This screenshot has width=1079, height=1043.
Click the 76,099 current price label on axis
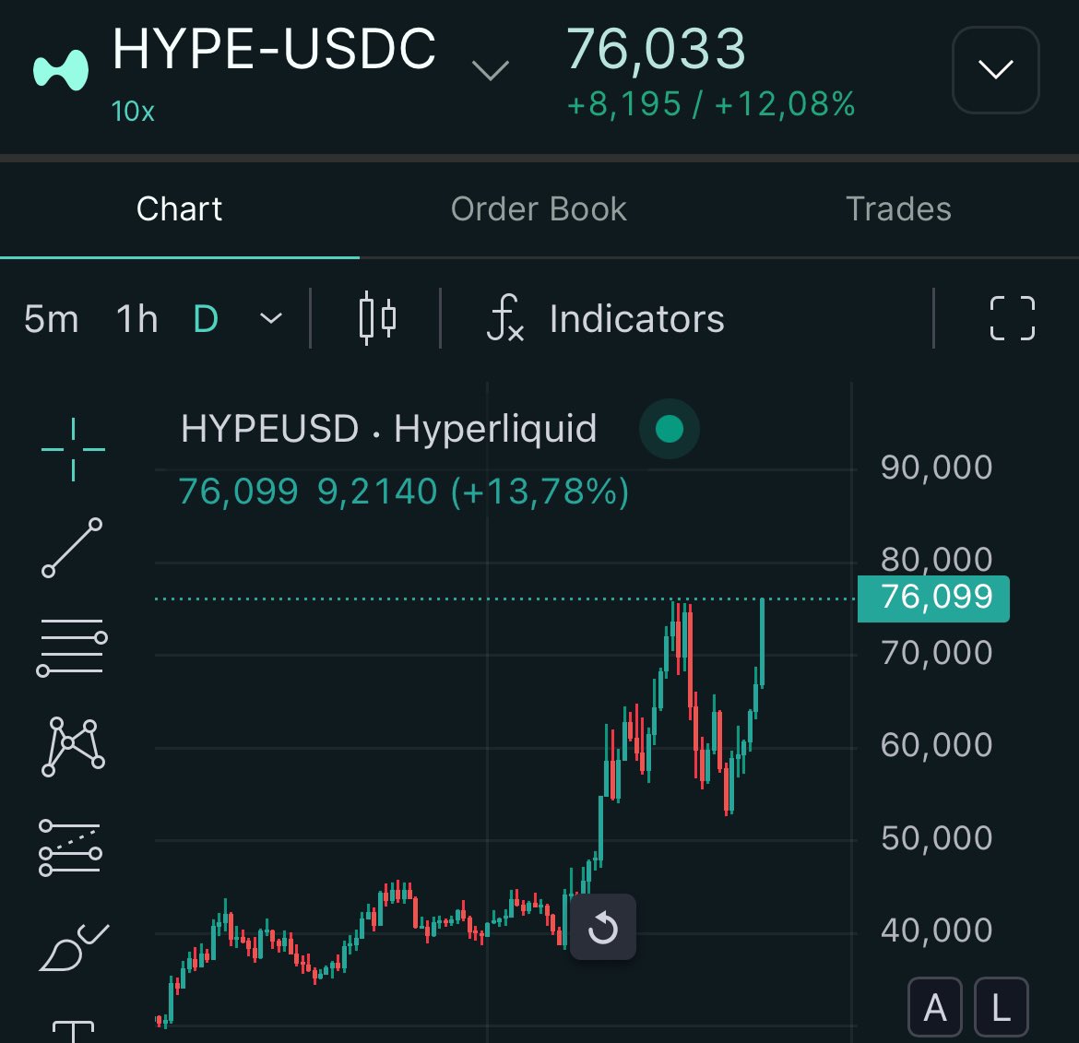(x=933, y=598)
